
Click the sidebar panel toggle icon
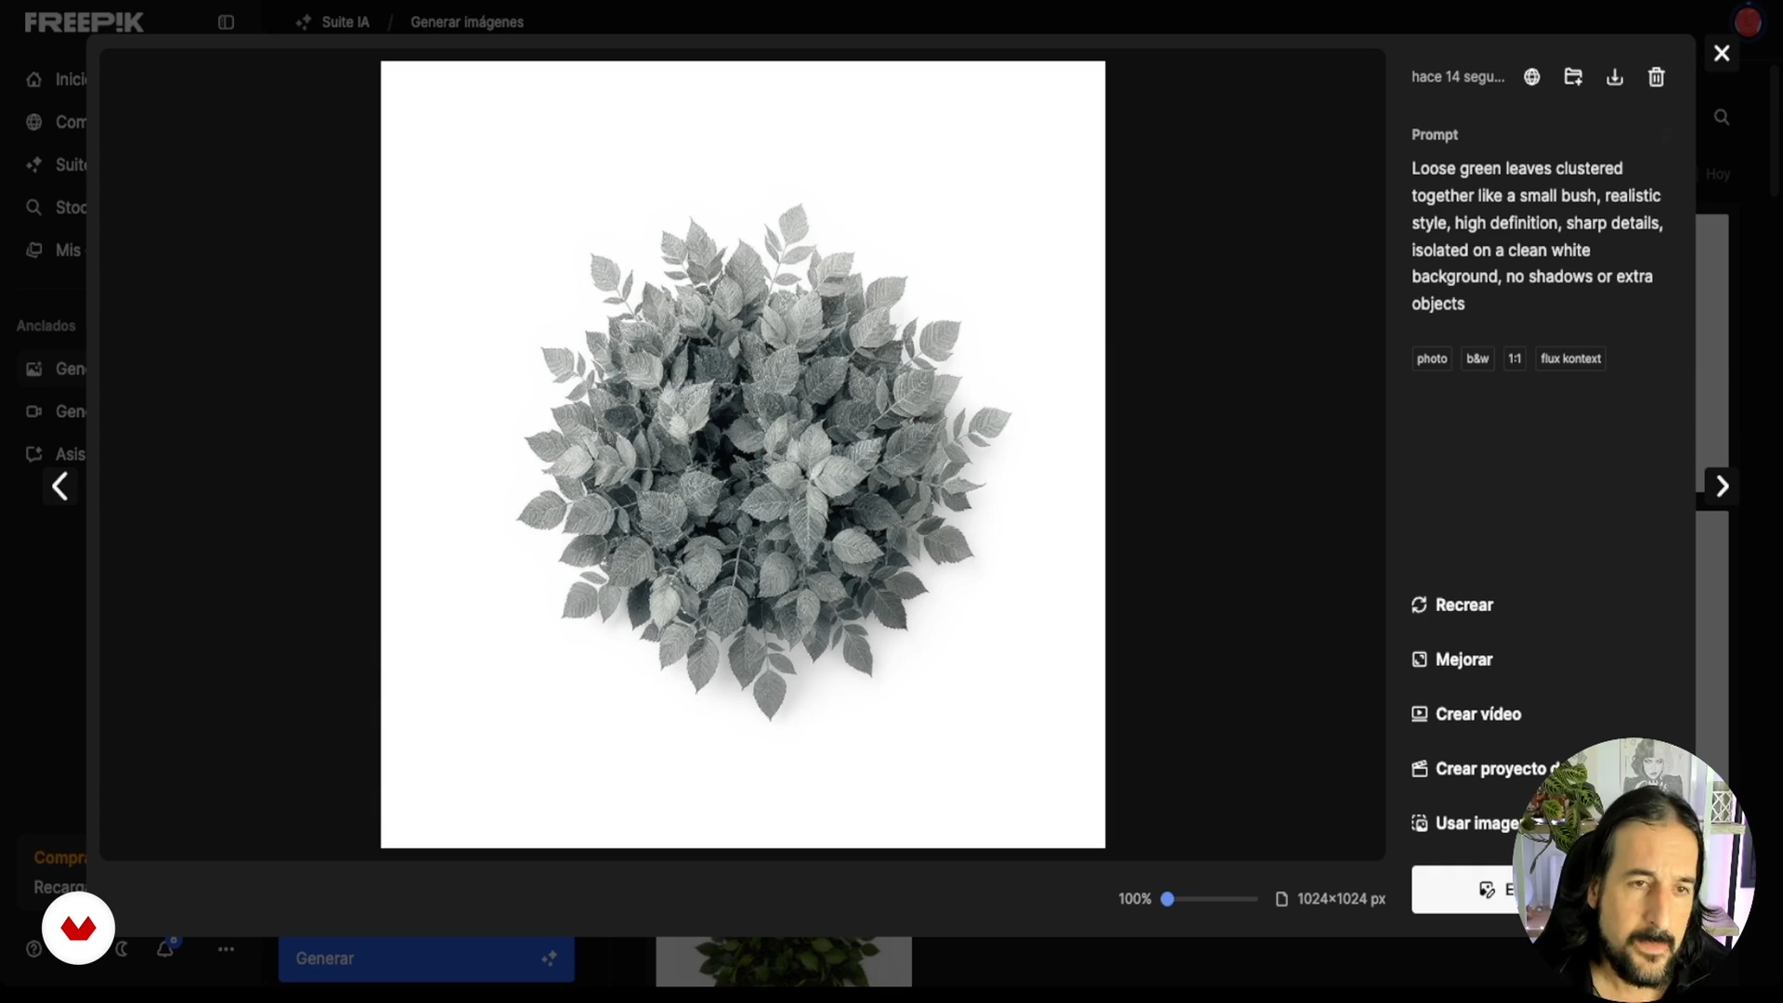[226, 22]
